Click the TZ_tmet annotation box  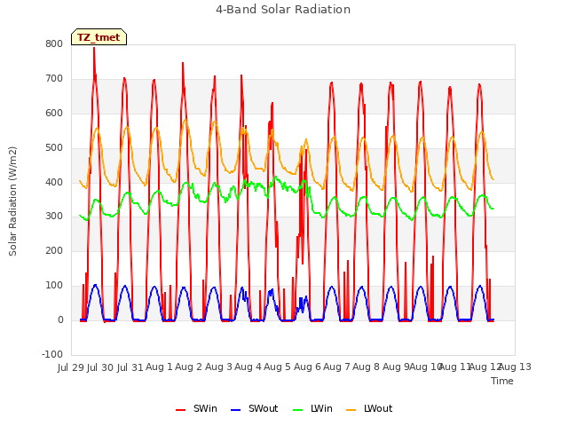click(x=99, y=37)
